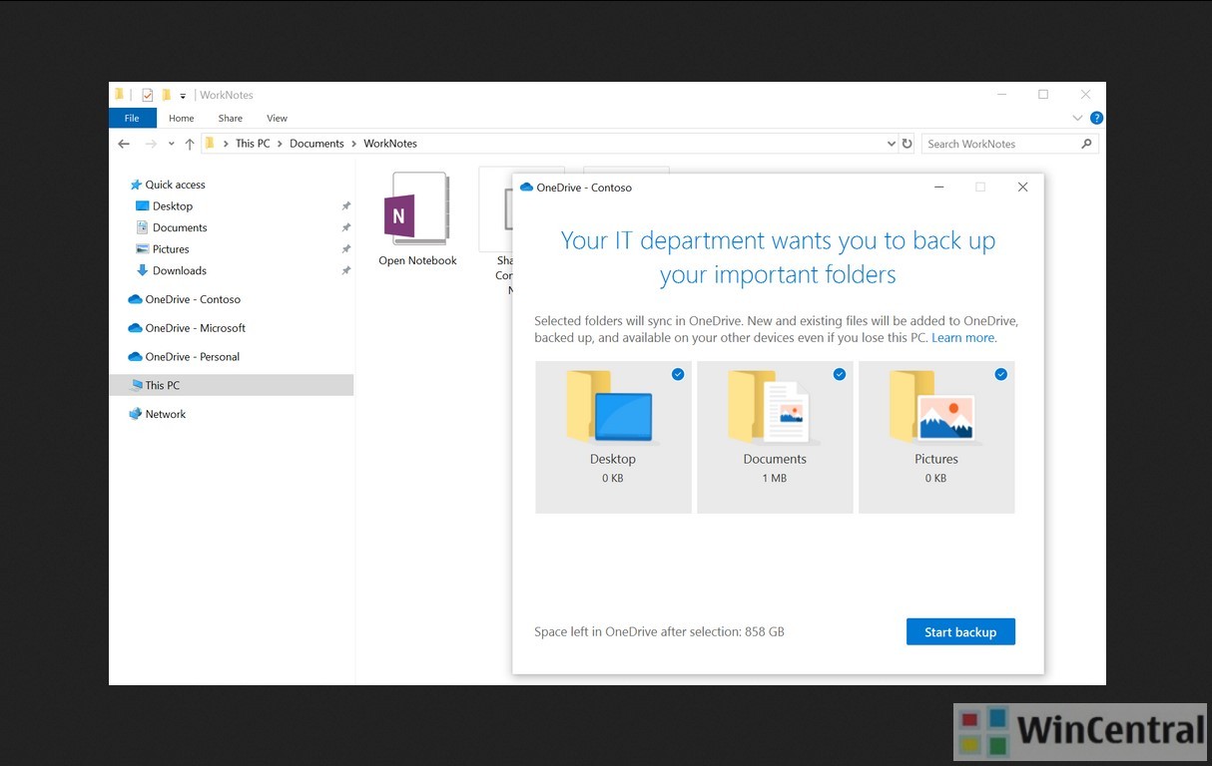The height and width of the screenshot is (766, 1212).
Task: Select Network in the navigation pane
Action: pyautogui.click(x=165, y=414)
